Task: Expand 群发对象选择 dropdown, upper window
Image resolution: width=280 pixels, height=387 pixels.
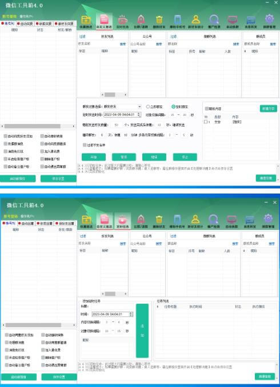Action: click(139, 107)
